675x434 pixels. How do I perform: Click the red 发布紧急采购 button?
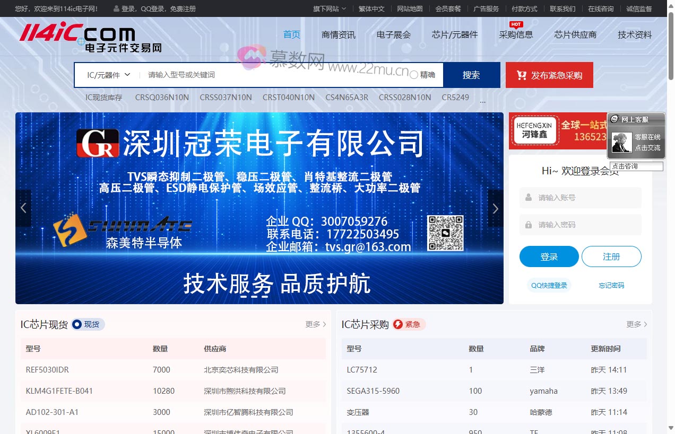(x=549, y=75)
